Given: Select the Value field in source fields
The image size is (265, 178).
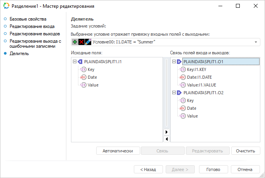Looking at the screenshot, I should pos(93,85).
